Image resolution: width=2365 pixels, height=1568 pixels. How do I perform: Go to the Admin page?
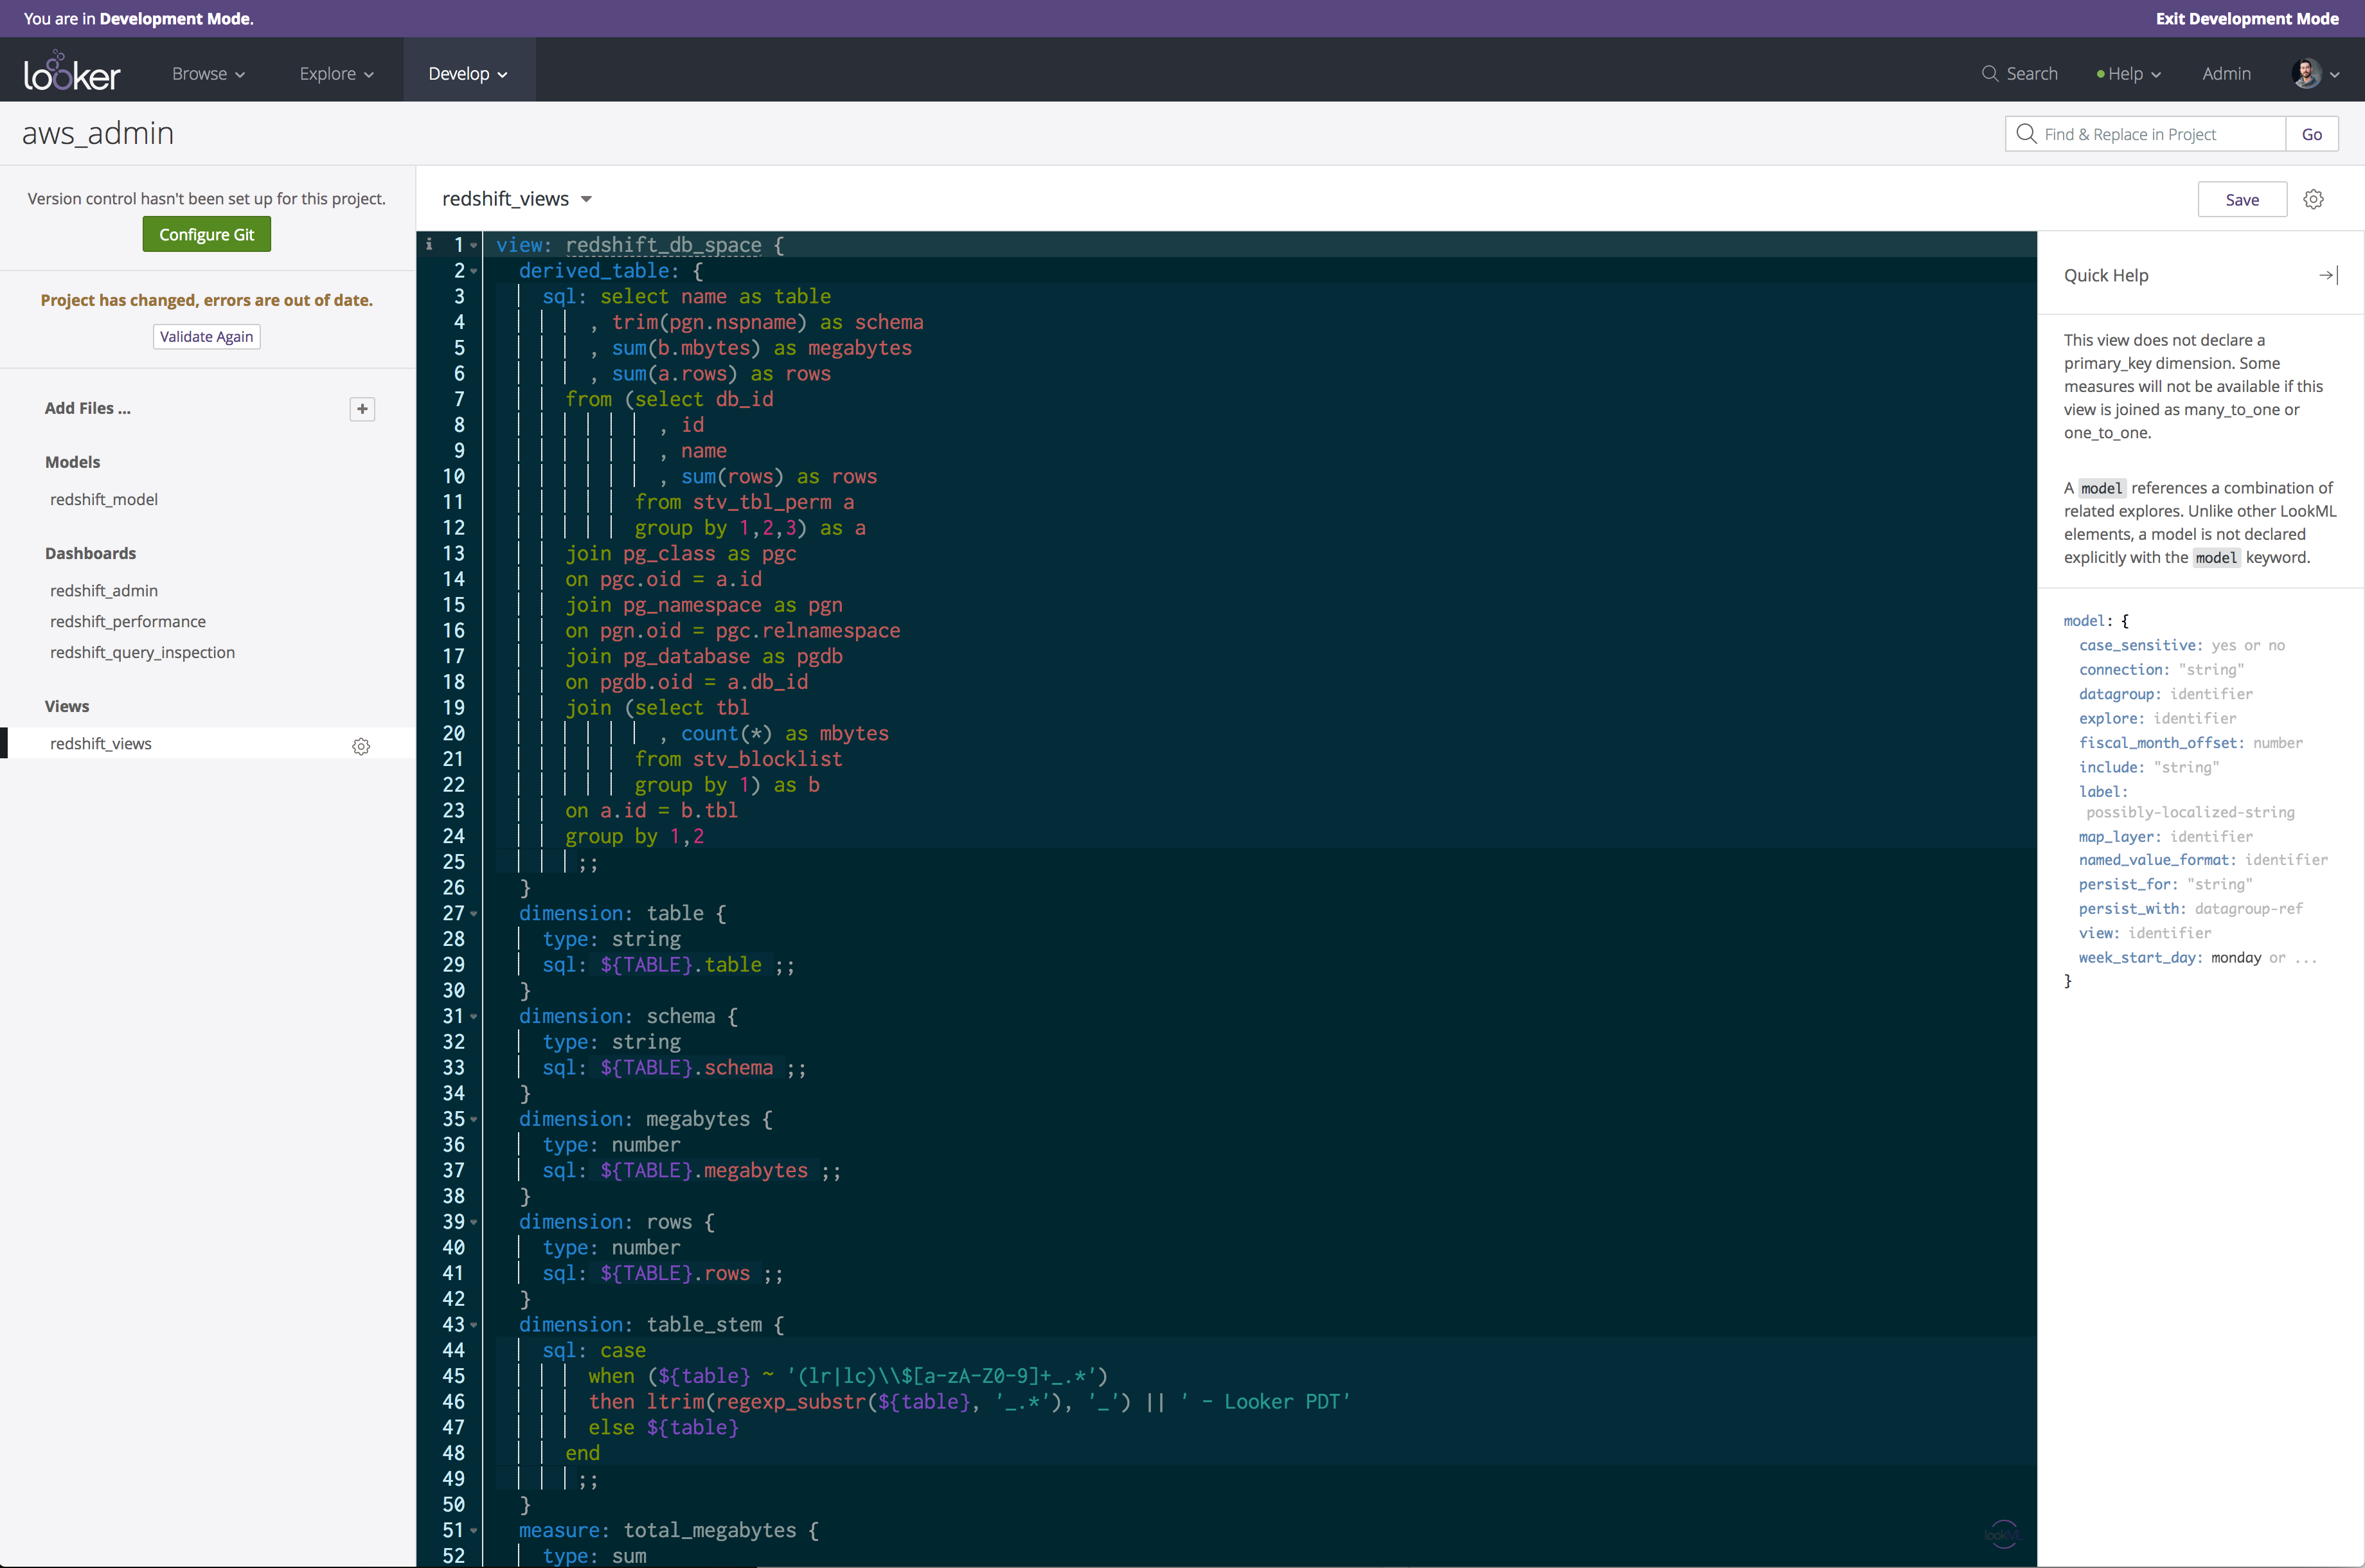(2226, 73)
